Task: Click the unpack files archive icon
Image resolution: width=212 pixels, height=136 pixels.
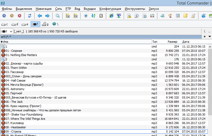Action: pyautogui.click(x=75, y=16)
